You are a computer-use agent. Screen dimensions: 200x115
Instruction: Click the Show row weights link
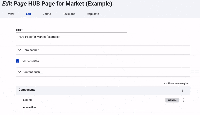coord(178,84)
